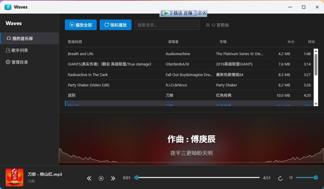Open 歌手列表 in sidebar
Screen dimensions: 324x189
point(29,50)
